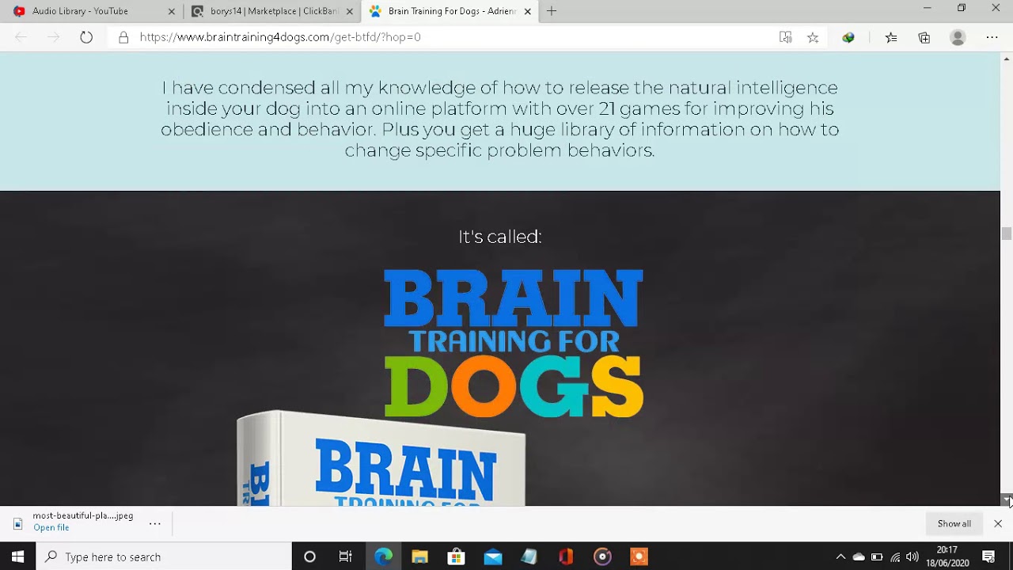Open the Mail app from the taskbar
The height and width of the screenshot is (570, 1013).
click(x=493, y=557)
